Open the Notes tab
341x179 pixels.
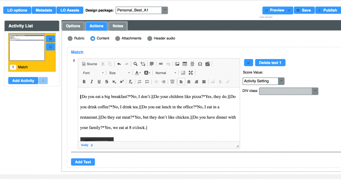(118, 26)
